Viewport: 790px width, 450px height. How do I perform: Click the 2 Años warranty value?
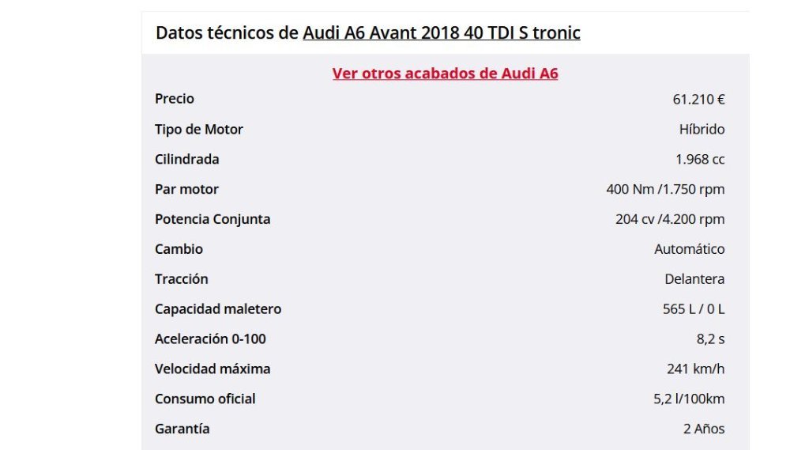[x=704, y=429]
